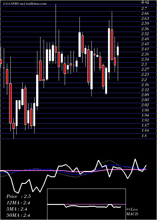The image size is (157, 220).
Task: Click the 2.2 price axis label
Action: tap(144, 80)
